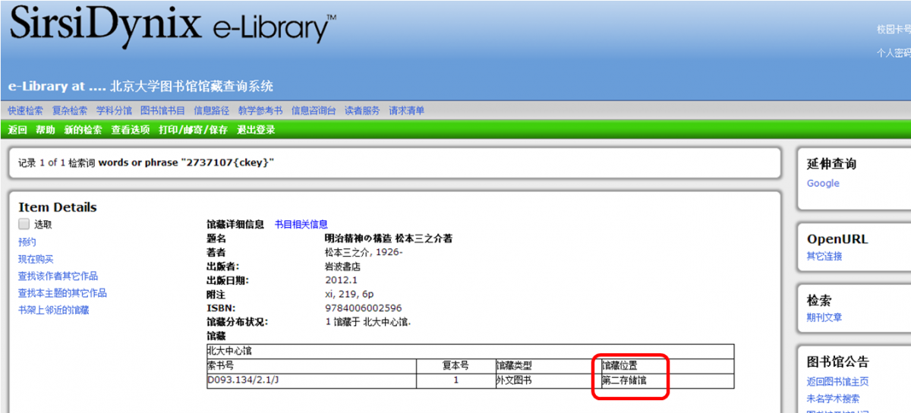Open 信息路径 in the navigation bar
This screenshot has width=911, height=413.
[x=211, y=111]
